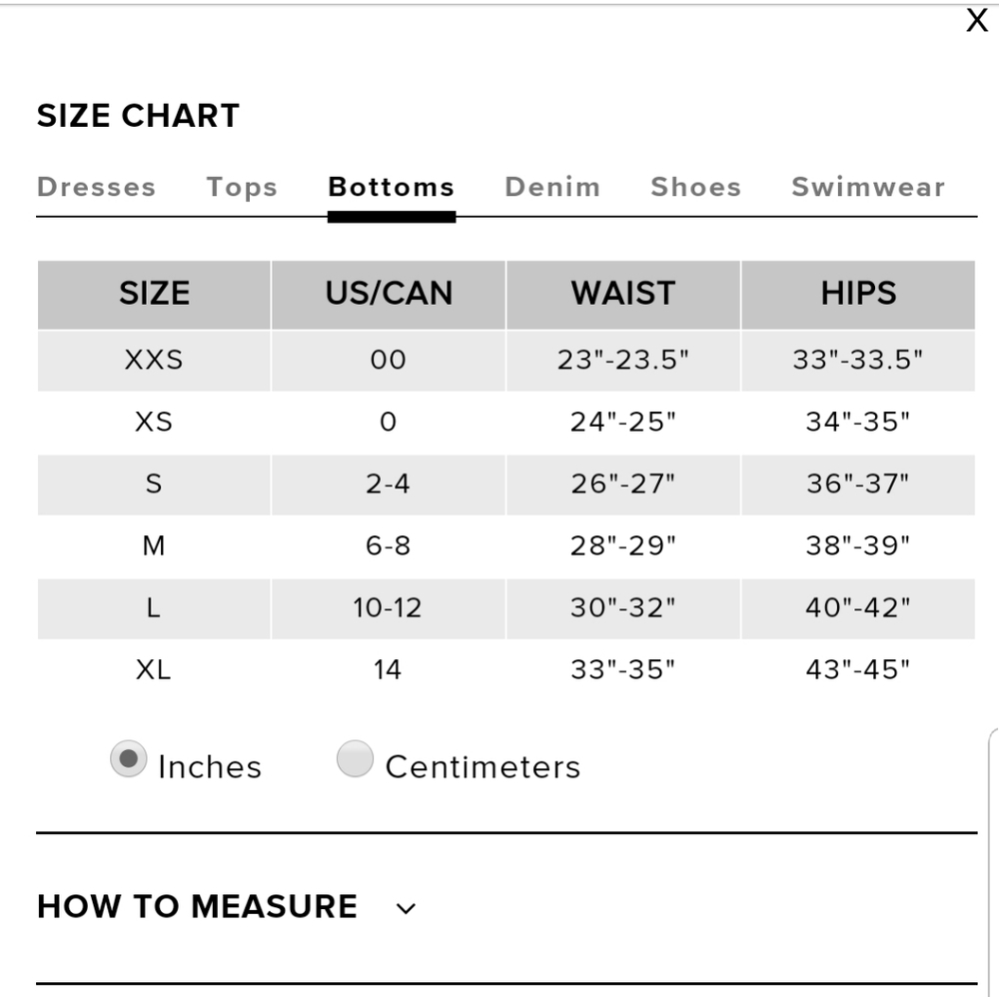Screen dimensions: 999x997
Task: Open the Shoes size tab
Action: (x=695, y=187)
